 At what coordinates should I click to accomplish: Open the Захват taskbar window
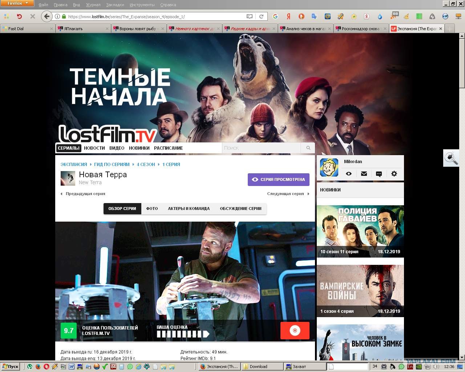click(x=305, y=367)
